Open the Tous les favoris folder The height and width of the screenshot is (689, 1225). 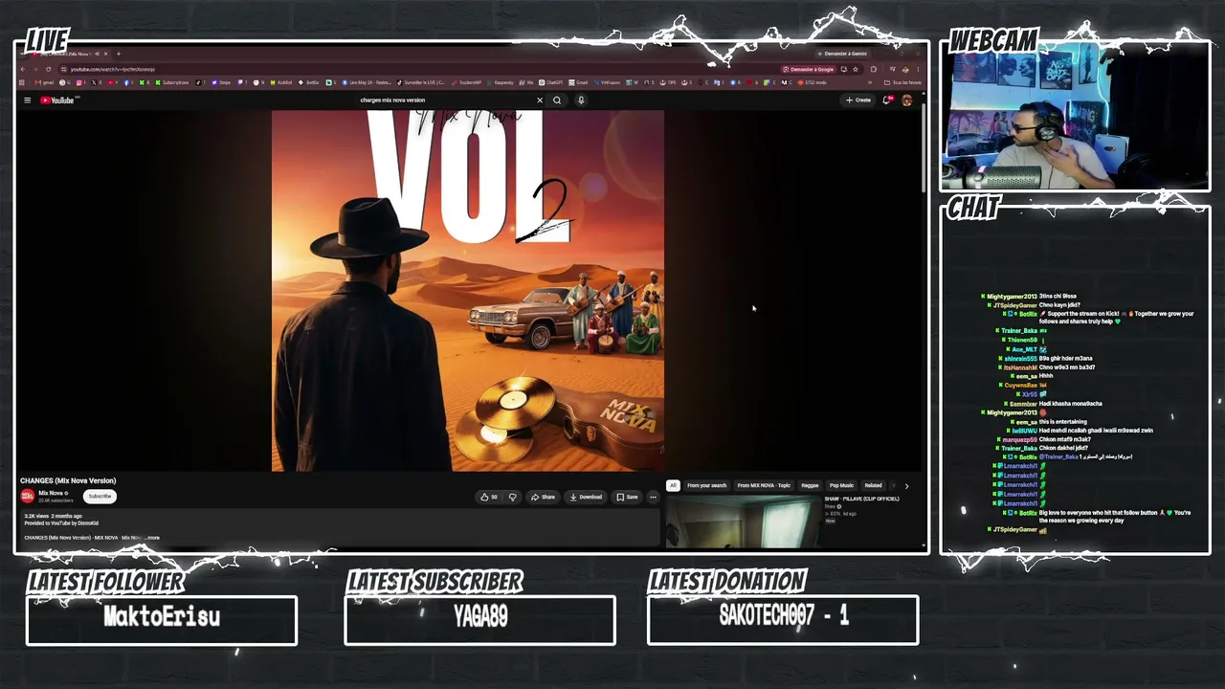click(x=903, y=82)
